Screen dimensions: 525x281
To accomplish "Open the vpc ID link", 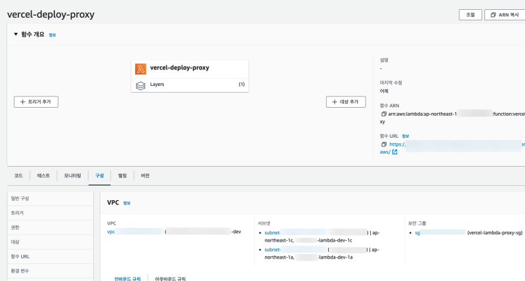I will click(135, 232).
